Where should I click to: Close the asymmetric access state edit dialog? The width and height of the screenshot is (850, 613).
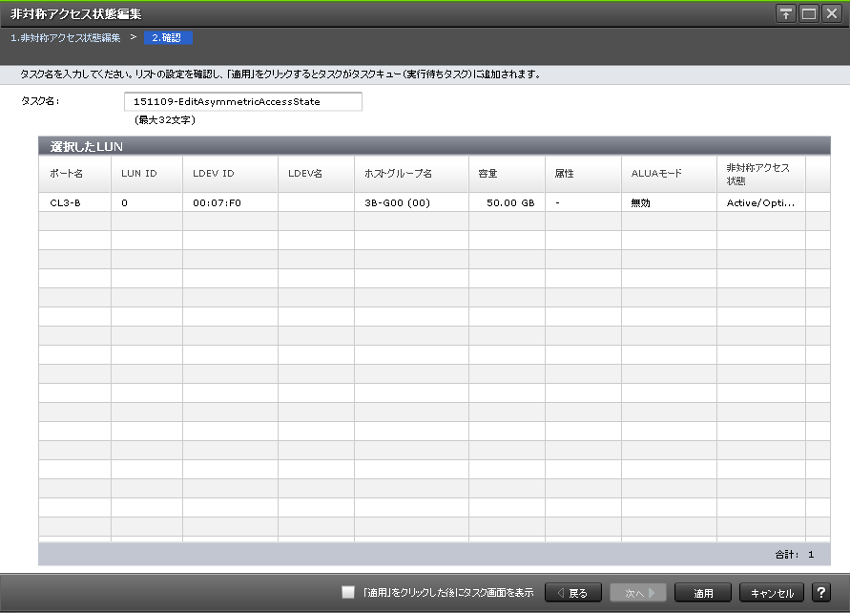(831, 13)
